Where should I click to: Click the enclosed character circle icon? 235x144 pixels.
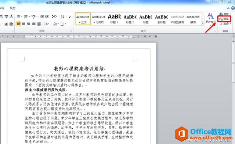pos(11,24)
